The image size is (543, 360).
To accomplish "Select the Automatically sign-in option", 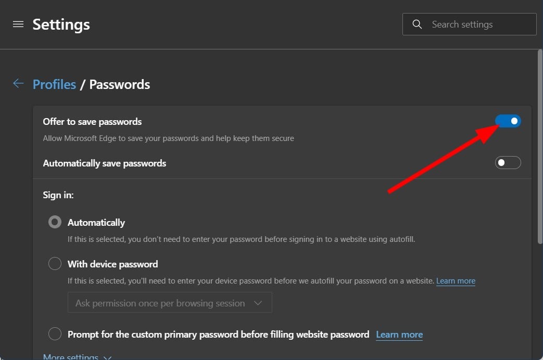I will click(55, 222).
